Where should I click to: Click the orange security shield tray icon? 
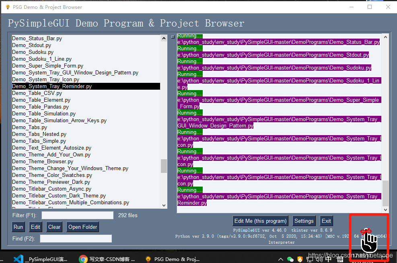click(x=300, y=259)
